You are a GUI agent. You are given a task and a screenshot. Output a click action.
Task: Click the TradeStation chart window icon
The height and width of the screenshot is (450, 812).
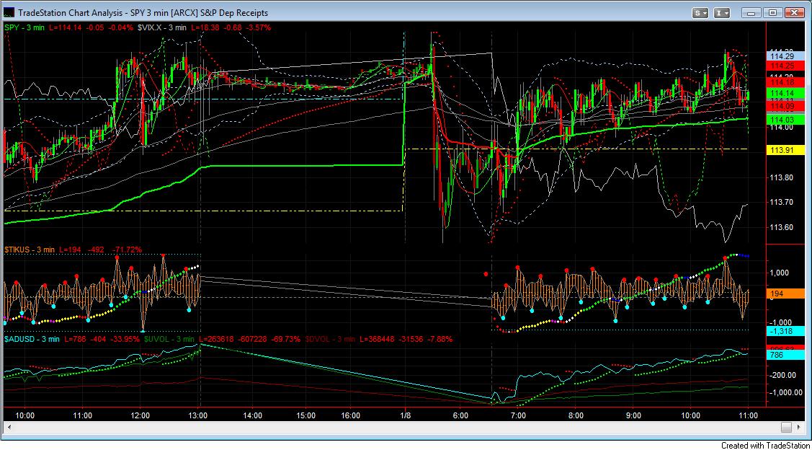coord(9,12)
